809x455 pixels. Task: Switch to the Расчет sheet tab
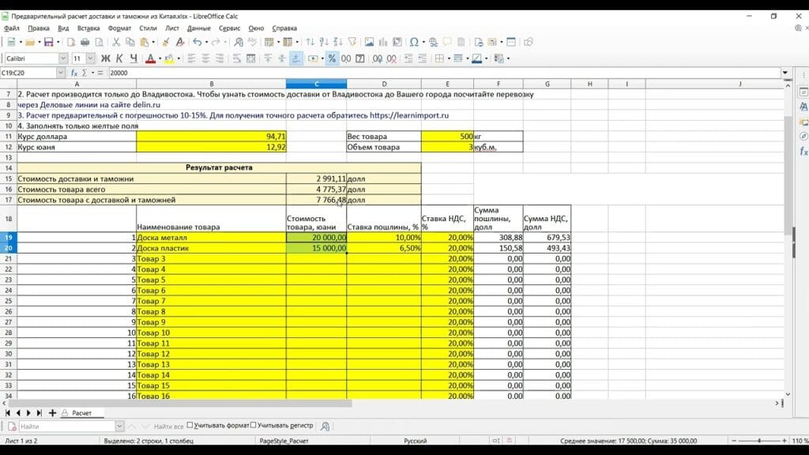coord(81,413)
